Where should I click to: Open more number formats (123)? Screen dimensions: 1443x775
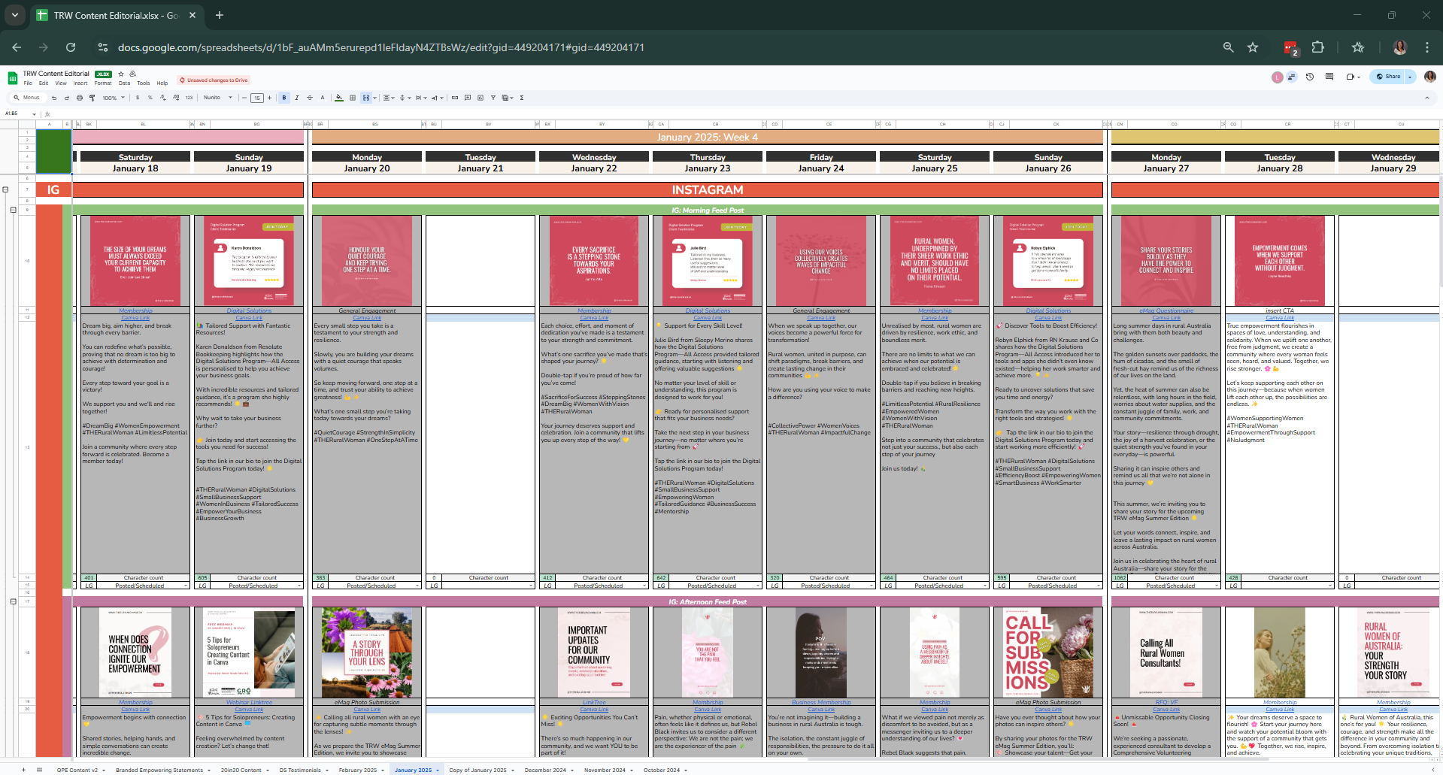[189, 98]
